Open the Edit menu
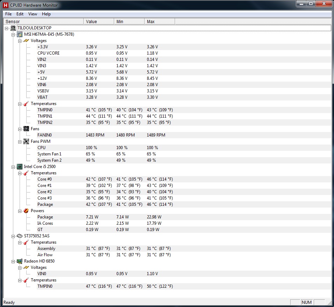334x307 pixels. pyautogui.click(x=20, y=14)
